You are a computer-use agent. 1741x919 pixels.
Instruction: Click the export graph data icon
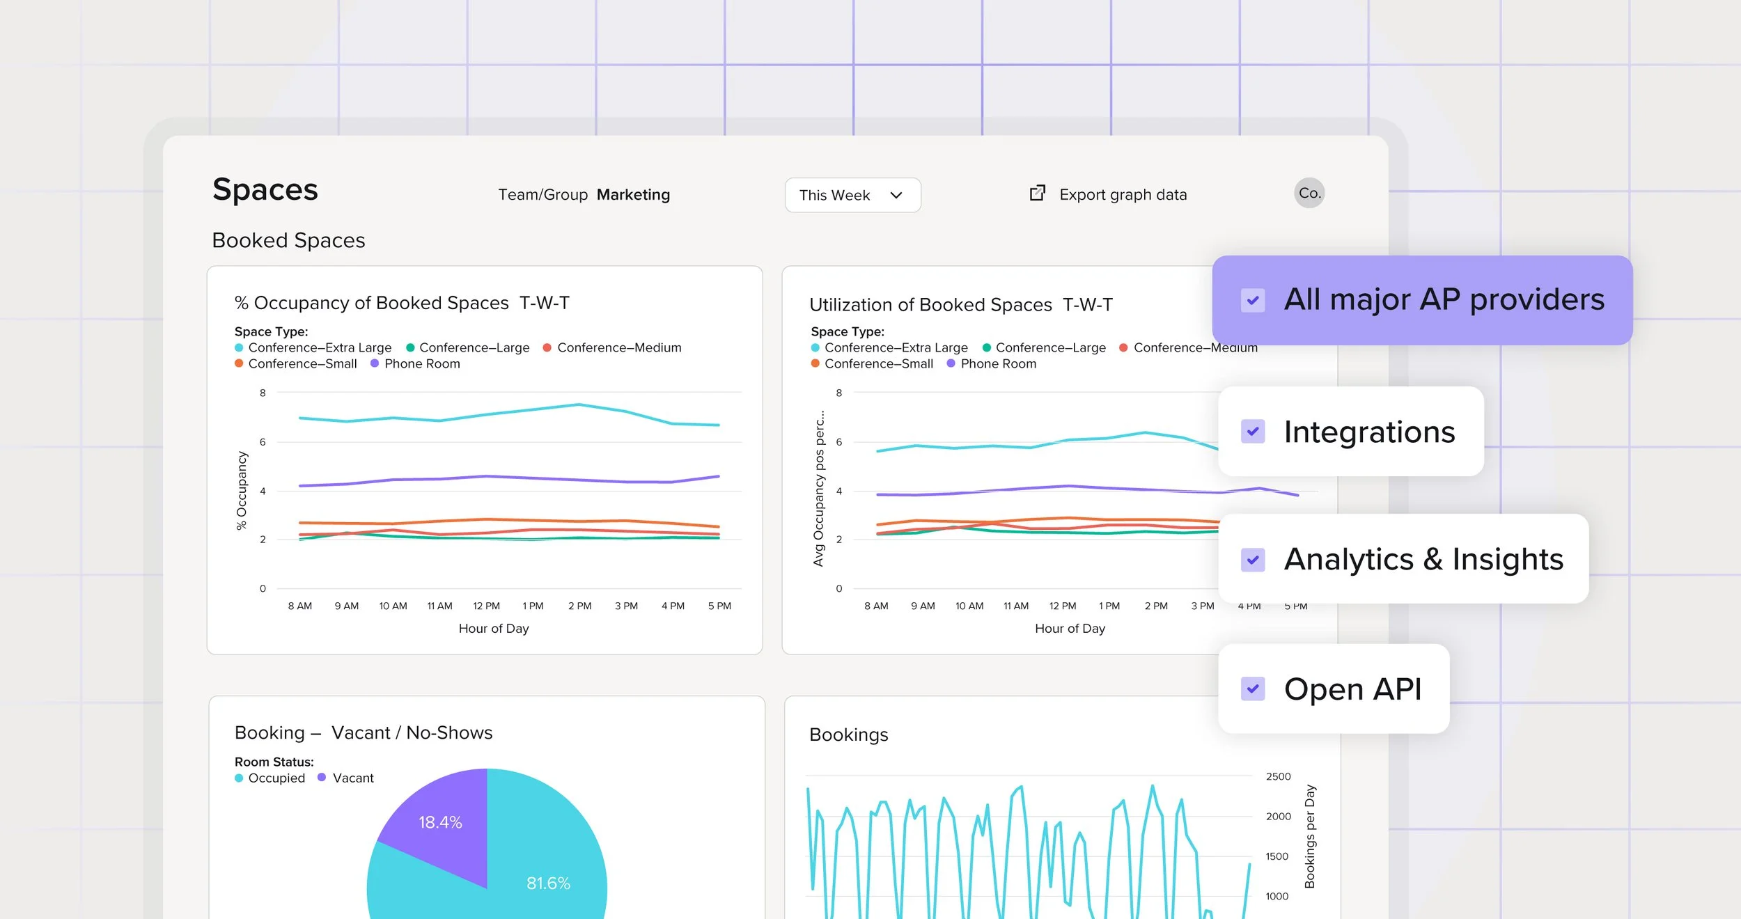1037,194
